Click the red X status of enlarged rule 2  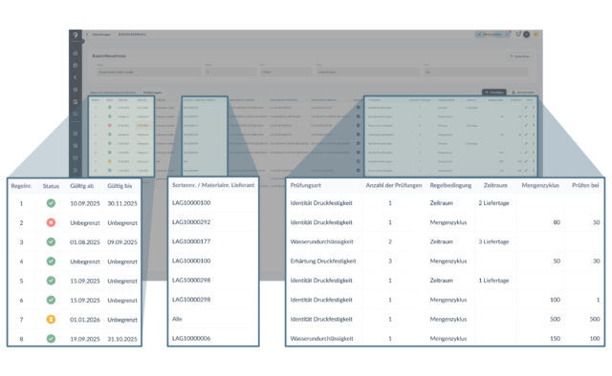coord(51,222)
